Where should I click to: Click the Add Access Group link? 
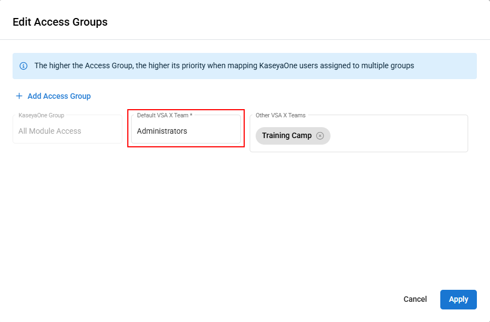coord(59,96)
